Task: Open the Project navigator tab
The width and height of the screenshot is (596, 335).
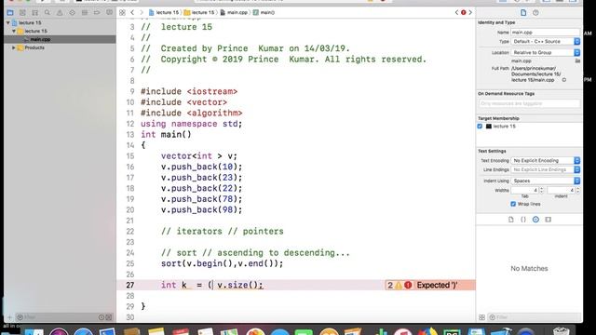Action: tap(10, 12)
